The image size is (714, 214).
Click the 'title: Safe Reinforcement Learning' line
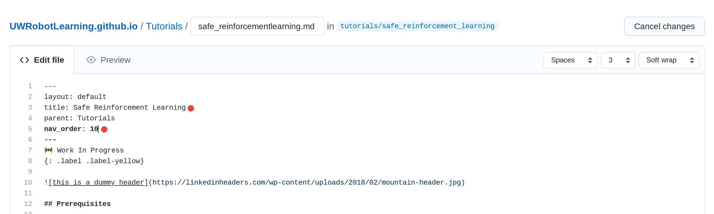(x=115, y=108)
